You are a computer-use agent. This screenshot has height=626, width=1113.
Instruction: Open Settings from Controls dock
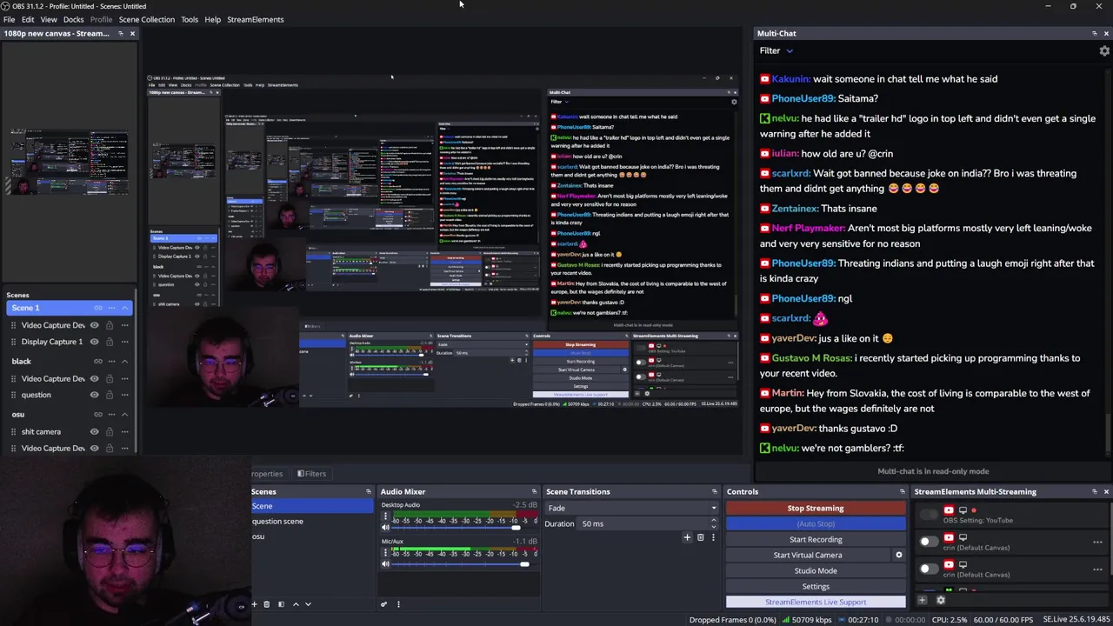click(816, 587)
